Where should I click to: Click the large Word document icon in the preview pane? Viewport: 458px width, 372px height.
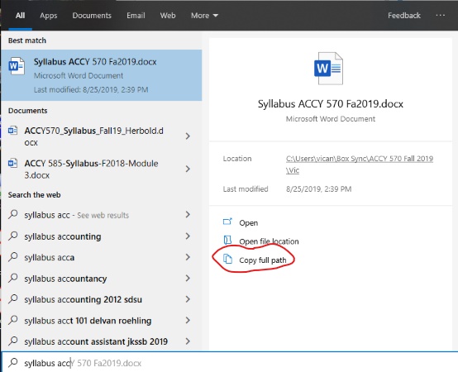pyautogui.click(x=328, y=69)
